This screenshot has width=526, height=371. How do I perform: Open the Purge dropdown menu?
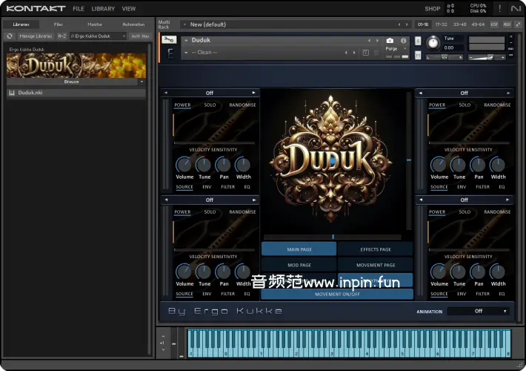393,48
